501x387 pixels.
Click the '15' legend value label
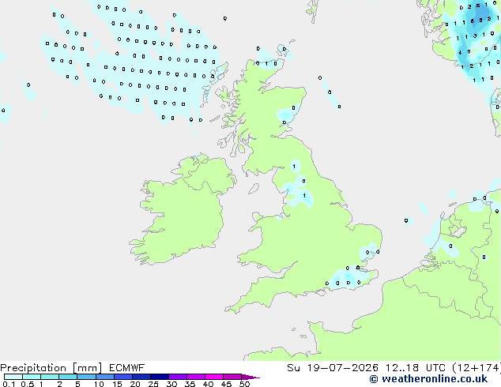tap(117, 384)
